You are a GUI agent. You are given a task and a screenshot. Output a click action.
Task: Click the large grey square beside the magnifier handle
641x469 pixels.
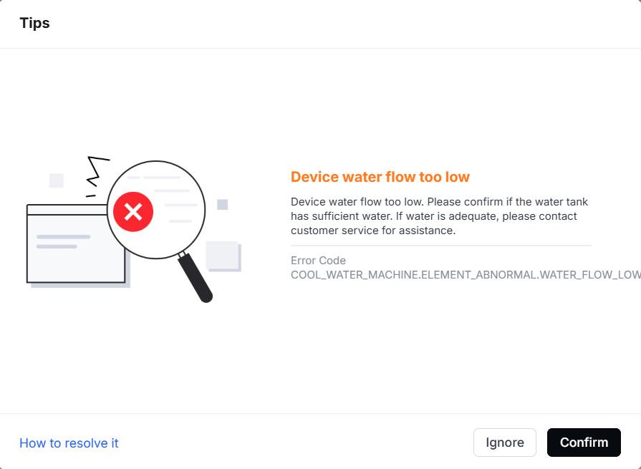point(222,256)
